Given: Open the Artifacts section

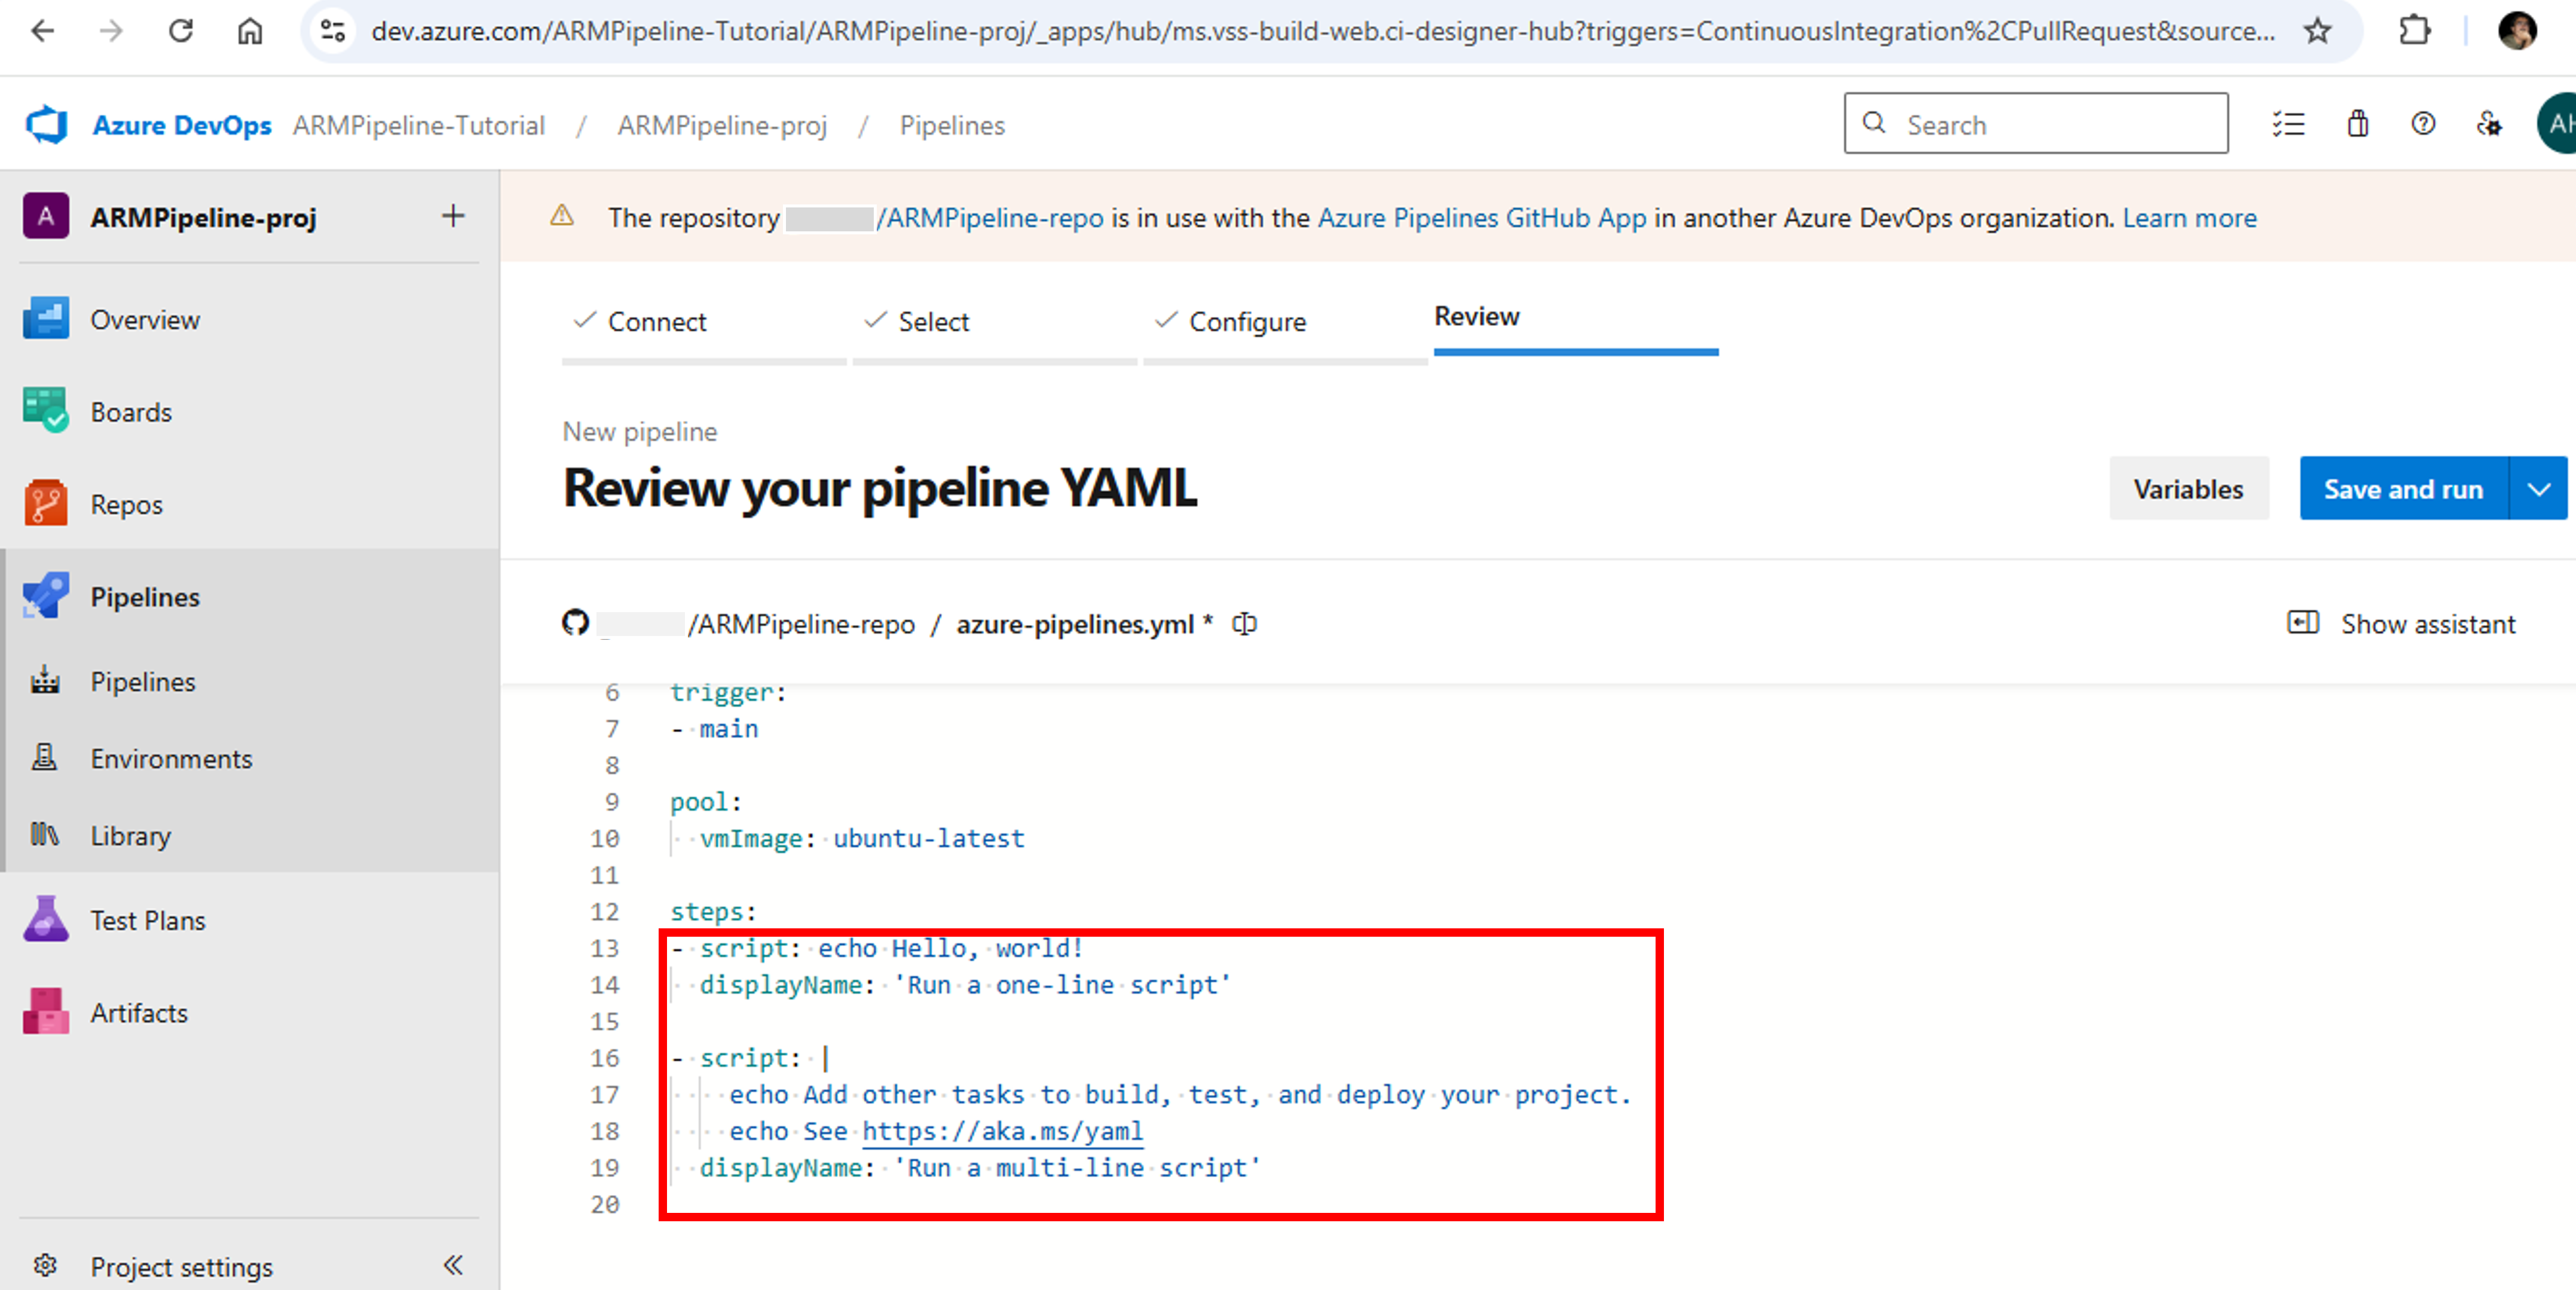Looking at the screenshot, I should [139, 1011].
